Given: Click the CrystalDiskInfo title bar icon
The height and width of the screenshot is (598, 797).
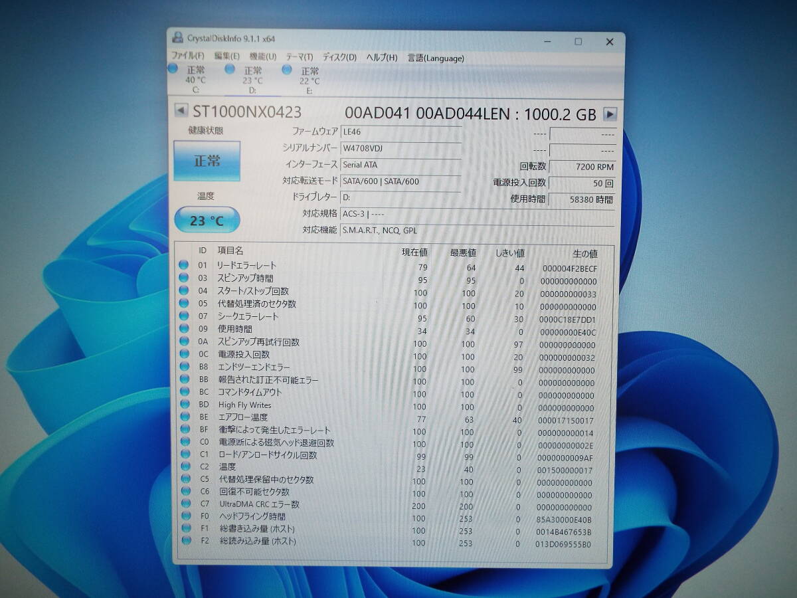Looking at the screenshot, I should pos(177,39).
